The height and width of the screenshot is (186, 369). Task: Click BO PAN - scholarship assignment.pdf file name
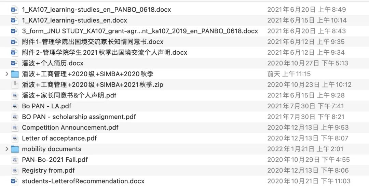point(79,117)
